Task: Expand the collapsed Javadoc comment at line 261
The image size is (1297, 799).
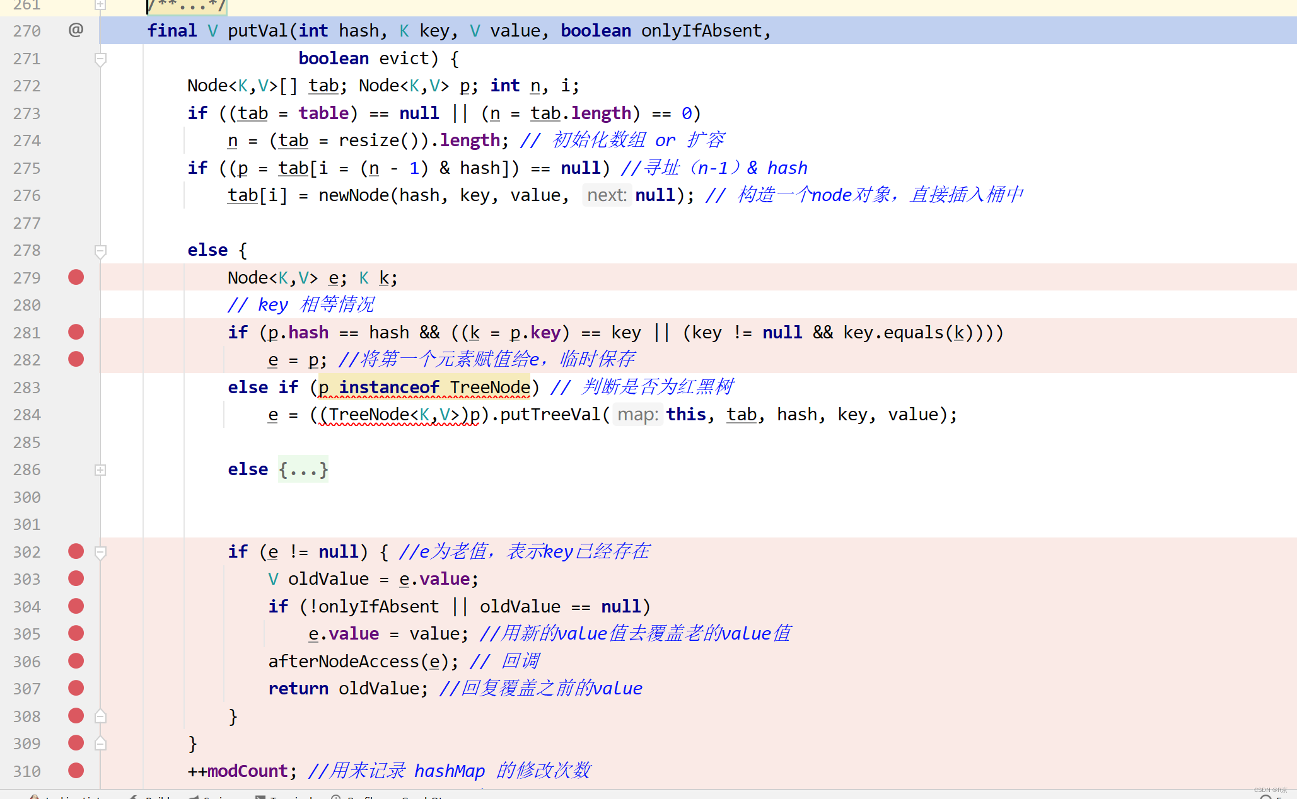Action: [x=100, y=5]
